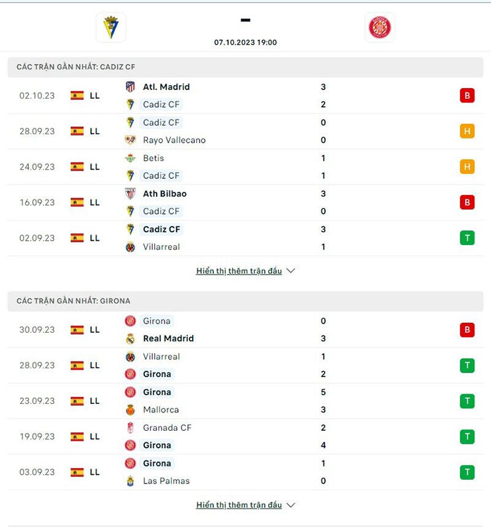This screenshot has width=491, height=527.
Task: Click the Spain flag next to 02.10.23
Action: point(77,95)
